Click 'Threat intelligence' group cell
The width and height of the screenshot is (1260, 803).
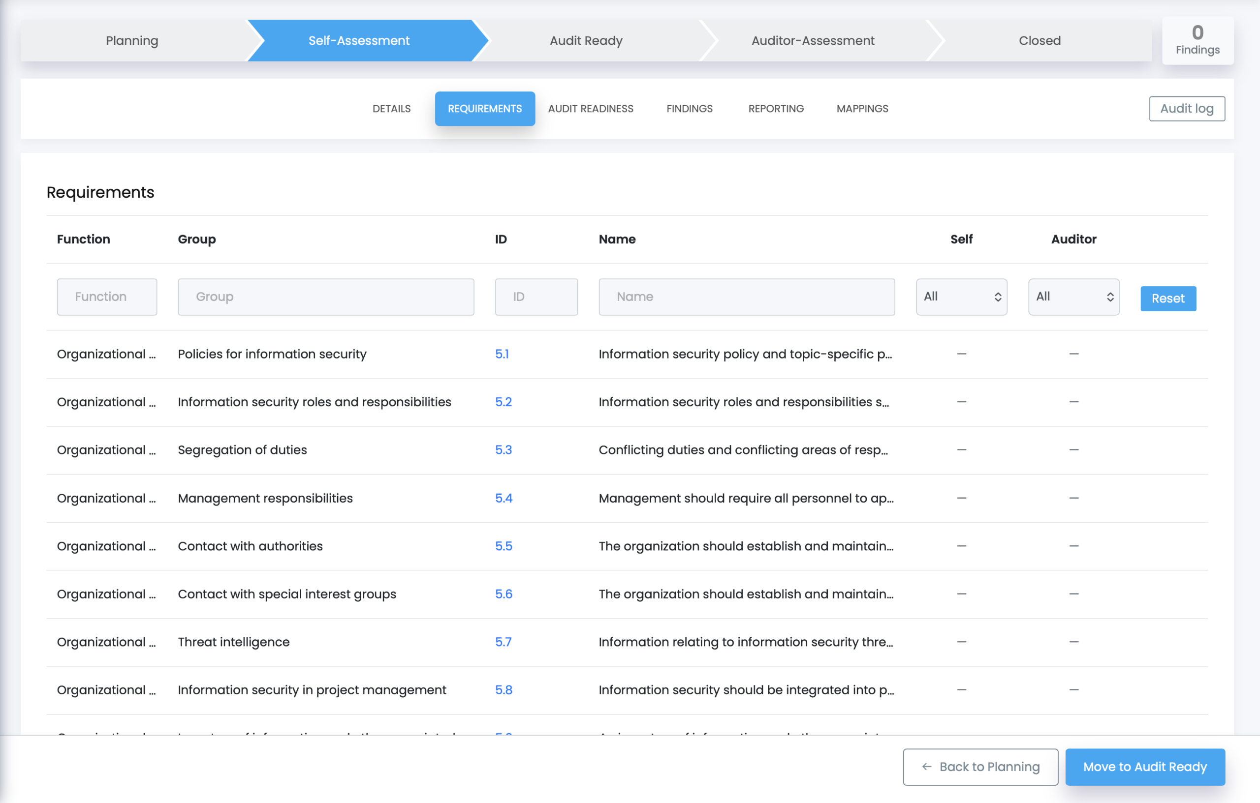click(x=233, y=642)
